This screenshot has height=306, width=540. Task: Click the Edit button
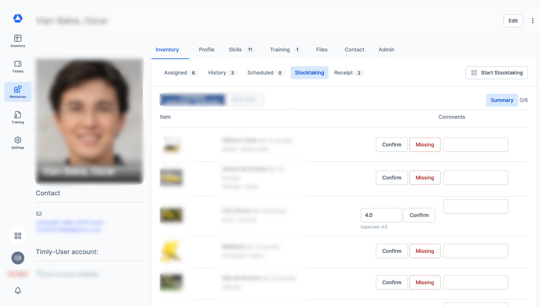point(513,21)
